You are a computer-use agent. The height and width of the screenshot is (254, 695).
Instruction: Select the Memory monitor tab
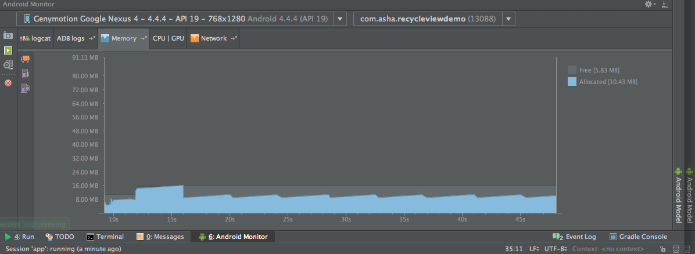tap(123, 38)
